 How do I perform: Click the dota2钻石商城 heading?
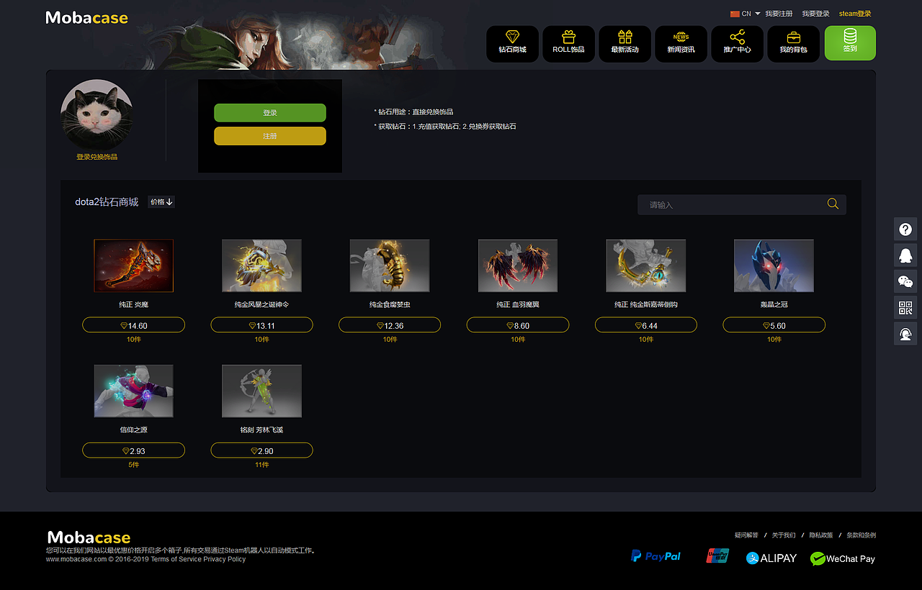tap(107, 202)
